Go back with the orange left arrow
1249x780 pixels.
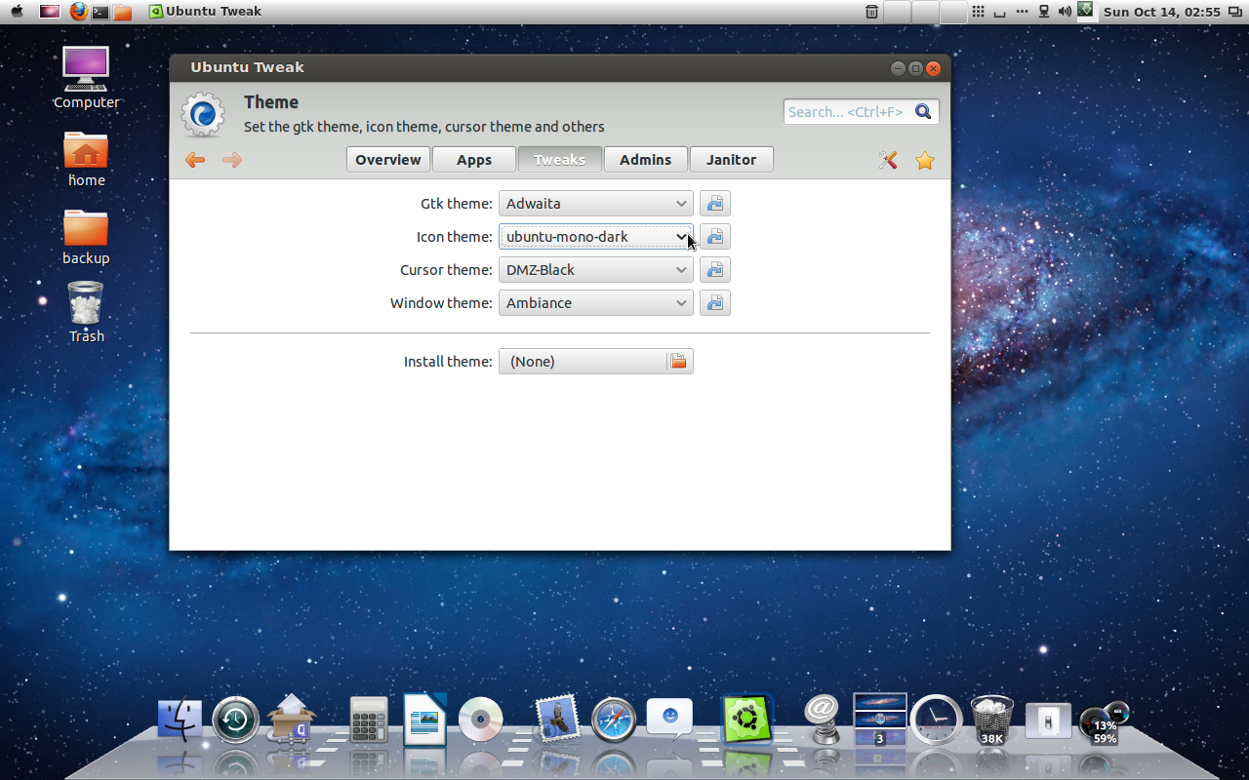pos(195,160)
